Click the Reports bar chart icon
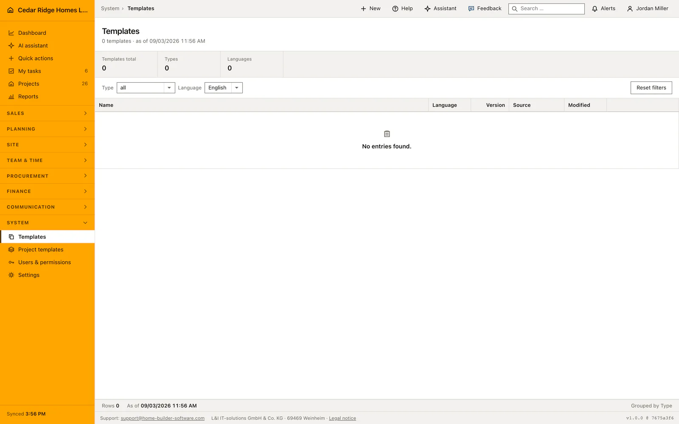Image resolution: width=679 pixels, height=424 pixels. pyautogui.click(x=11, y=97)
